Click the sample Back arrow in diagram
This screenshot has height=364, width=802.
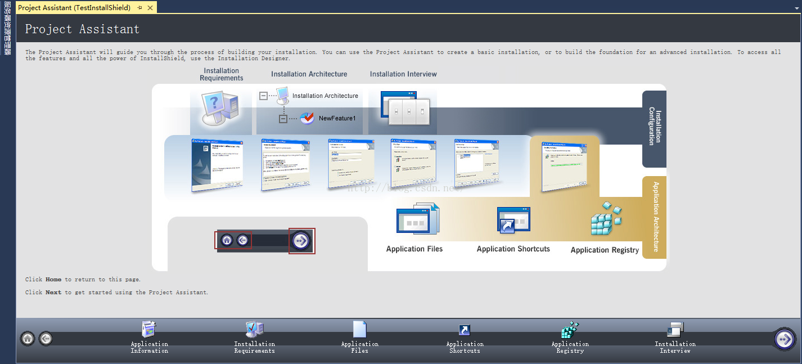click(x=242, y=240)
